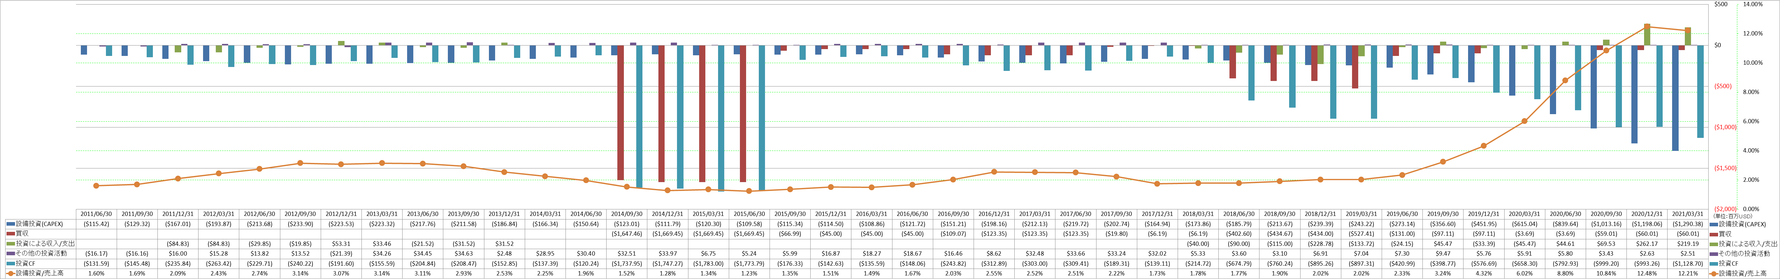The width and height of the screenshot is (1780, 279).
Task: Select the 2012/09/30 column header
Action: [x=300, y=214]
